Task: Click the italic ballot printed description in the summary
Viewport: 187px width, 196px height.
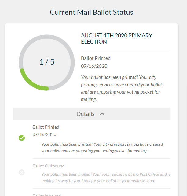Action: point(122,88)
